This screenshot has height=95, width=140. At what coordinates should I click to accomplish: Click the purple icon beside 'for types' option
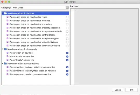[x=8, y=17]
